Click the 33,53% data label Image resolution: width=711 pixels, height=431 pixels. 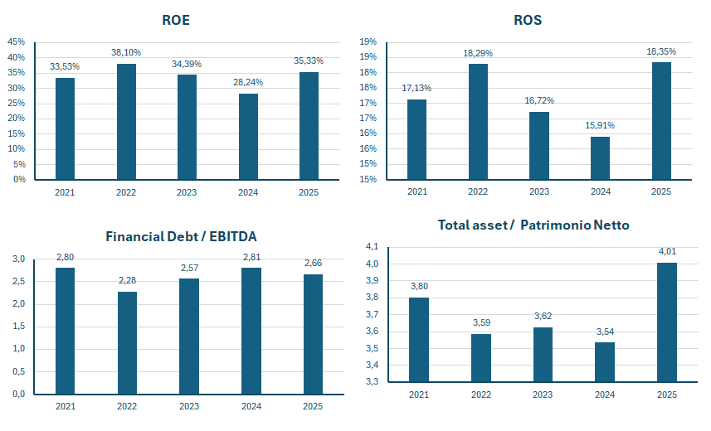pos(65,66)
